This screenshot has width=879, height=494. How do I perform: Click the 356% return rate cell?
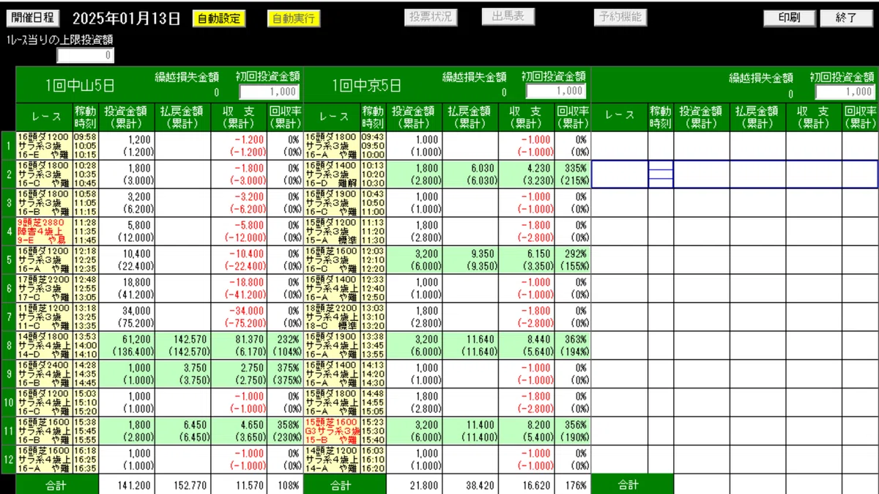(573, 432)
